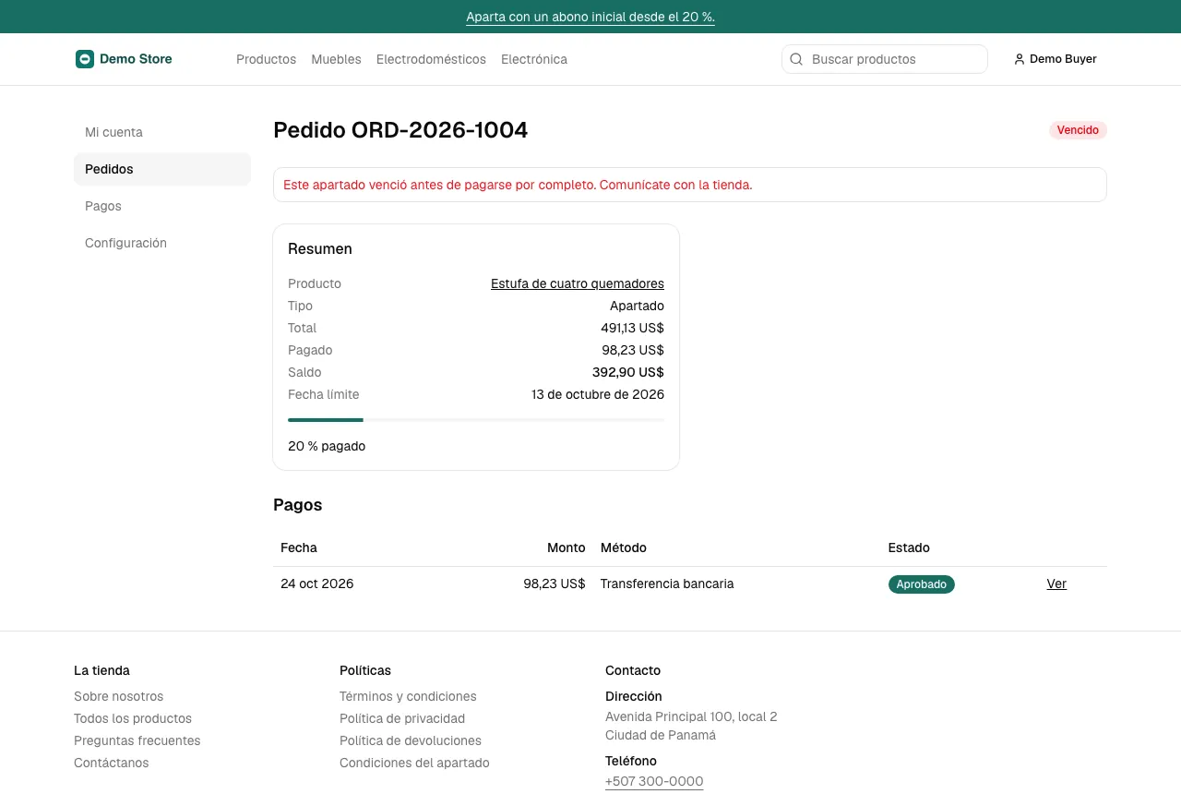1181x794 pixels.
Task: Open Términos y condiciones link
Action: tap(408, 696)
